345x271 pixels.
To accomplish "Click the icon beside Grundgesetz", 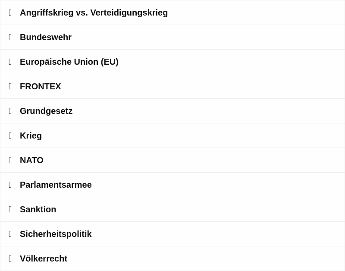I will 10,111.
